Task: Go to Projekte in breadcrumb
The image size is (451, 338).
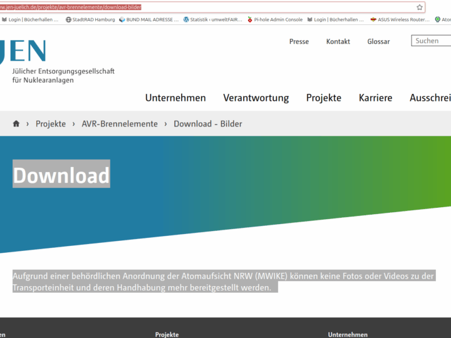Action: pyautogui.click(x=51, y=124)
